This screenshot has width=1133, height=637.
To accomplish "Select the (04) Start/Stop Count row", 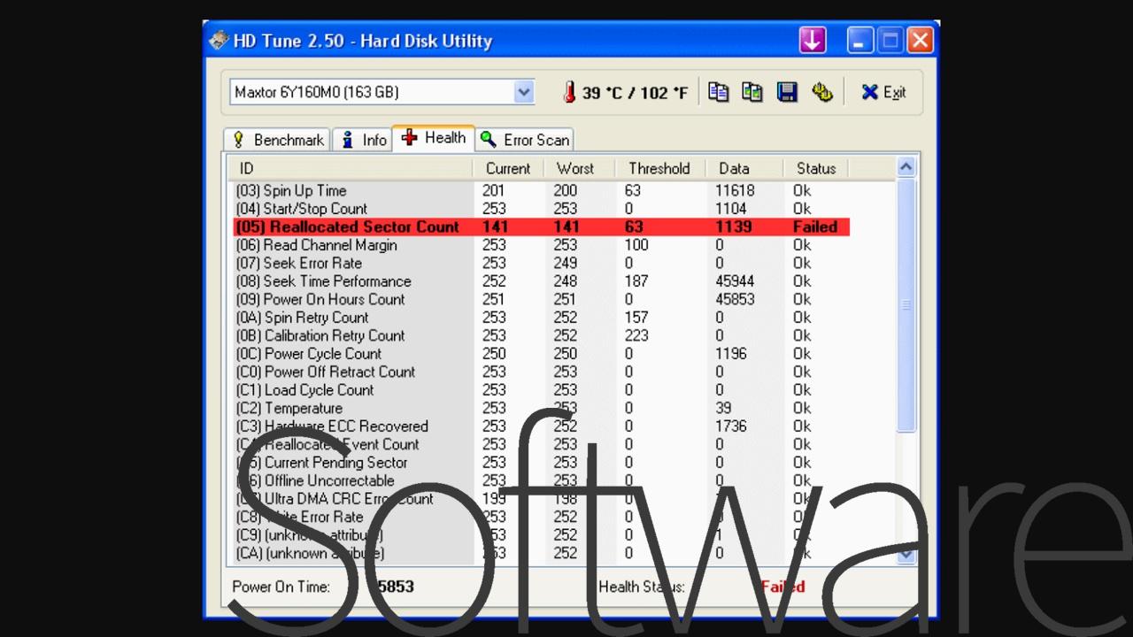I will [541, 209].
